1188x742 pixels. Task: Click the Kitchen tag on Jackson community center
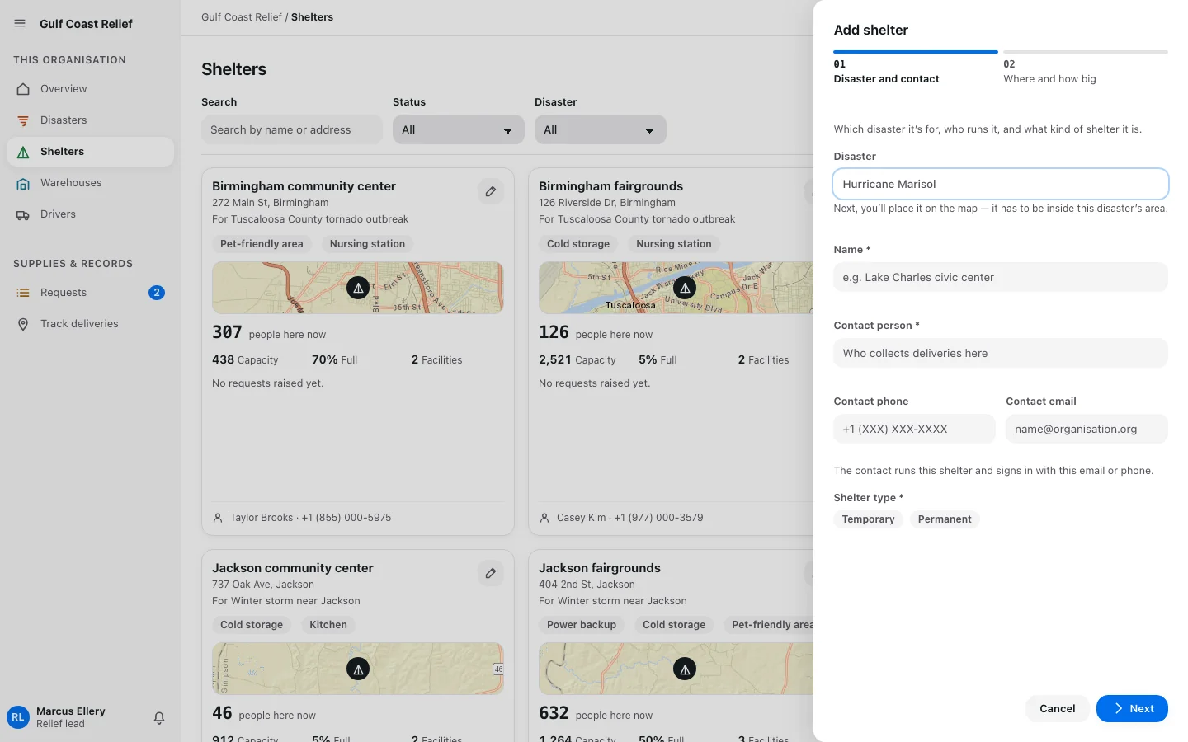pos(328,625)
